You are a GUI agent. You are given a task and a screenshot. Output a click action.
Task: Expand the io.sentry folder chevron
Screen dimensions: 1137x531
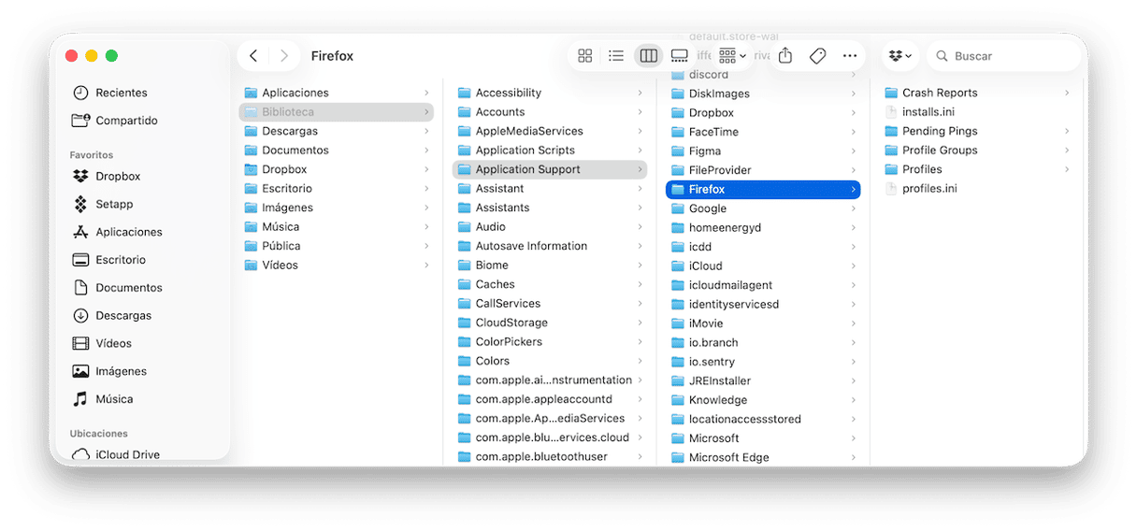853,362
